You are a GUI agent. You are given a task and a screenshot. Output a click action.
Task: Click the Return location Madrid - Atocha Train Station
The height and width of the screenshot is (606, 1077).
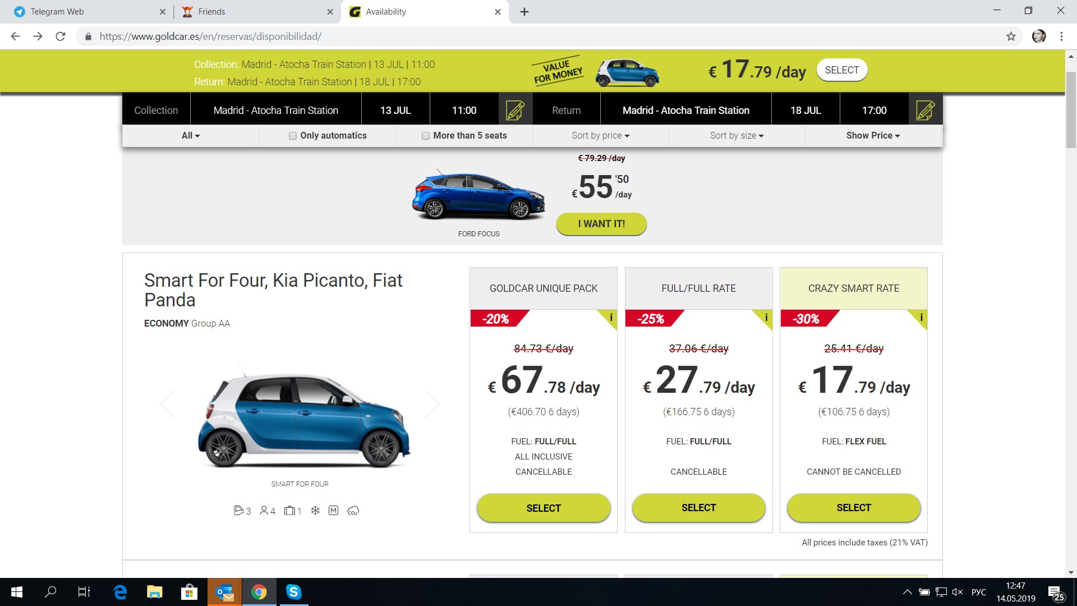point(686,110)
